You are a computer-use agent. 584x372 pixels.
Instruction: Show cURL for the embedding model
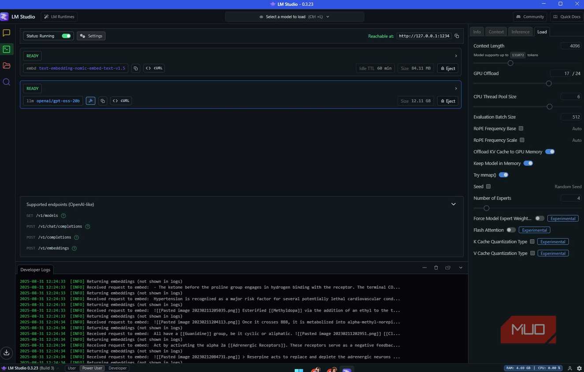point(154,68)
